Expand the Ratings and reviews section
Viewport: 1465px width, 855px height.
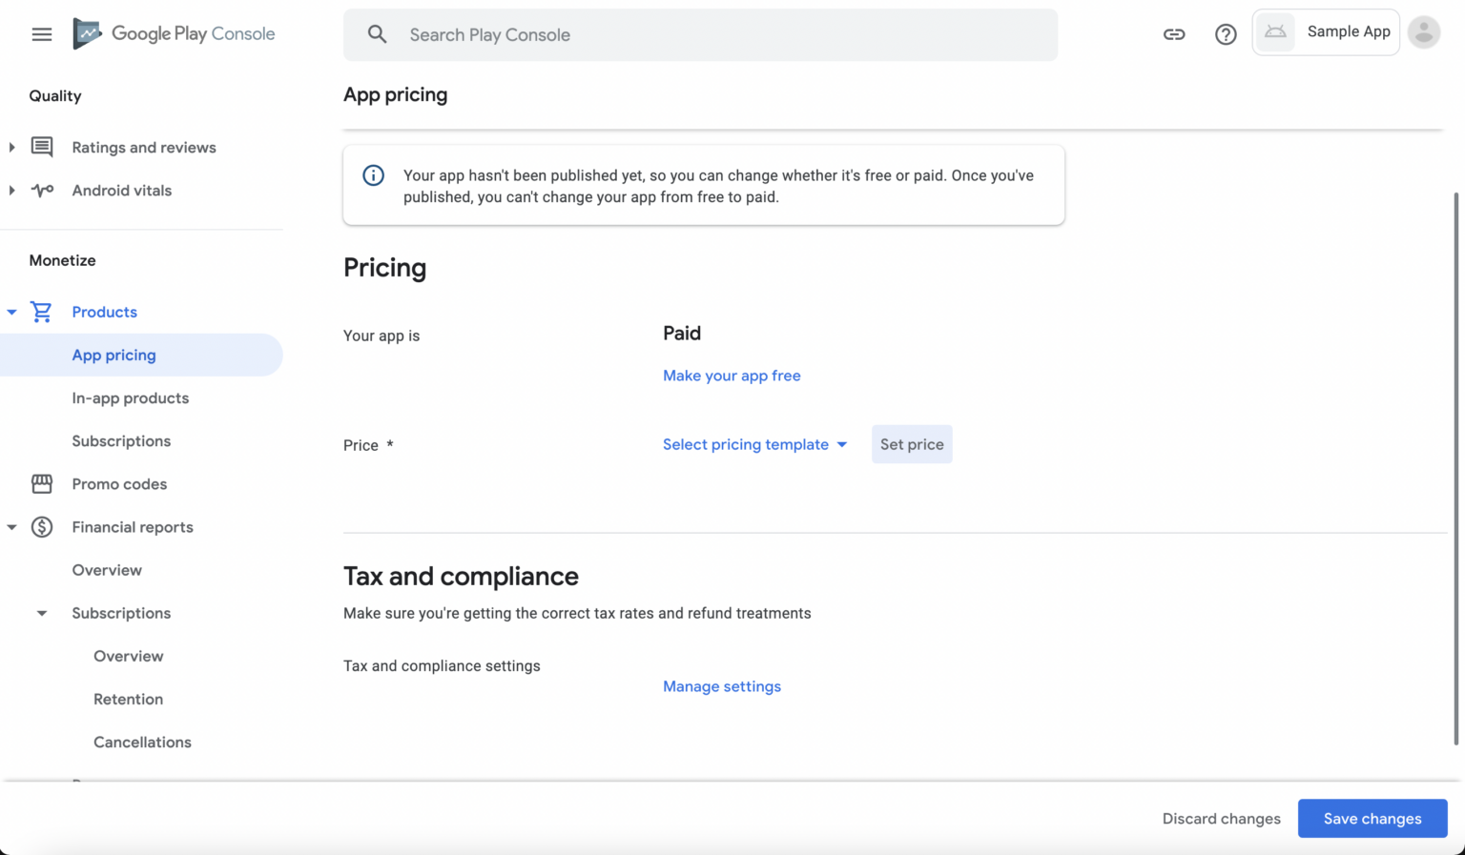[11, 147]
